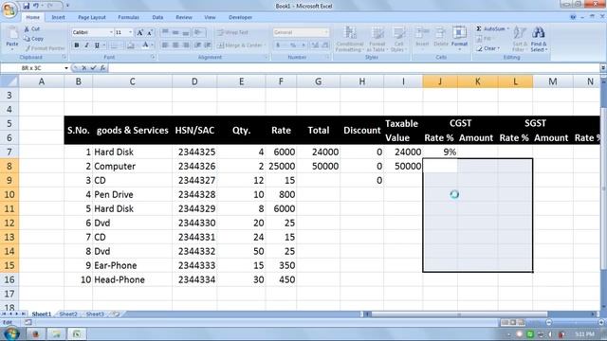This screenshot has width=607, height=341.
Task: Switch to the Data ribbon tab
Action: (x=157, y=17)
